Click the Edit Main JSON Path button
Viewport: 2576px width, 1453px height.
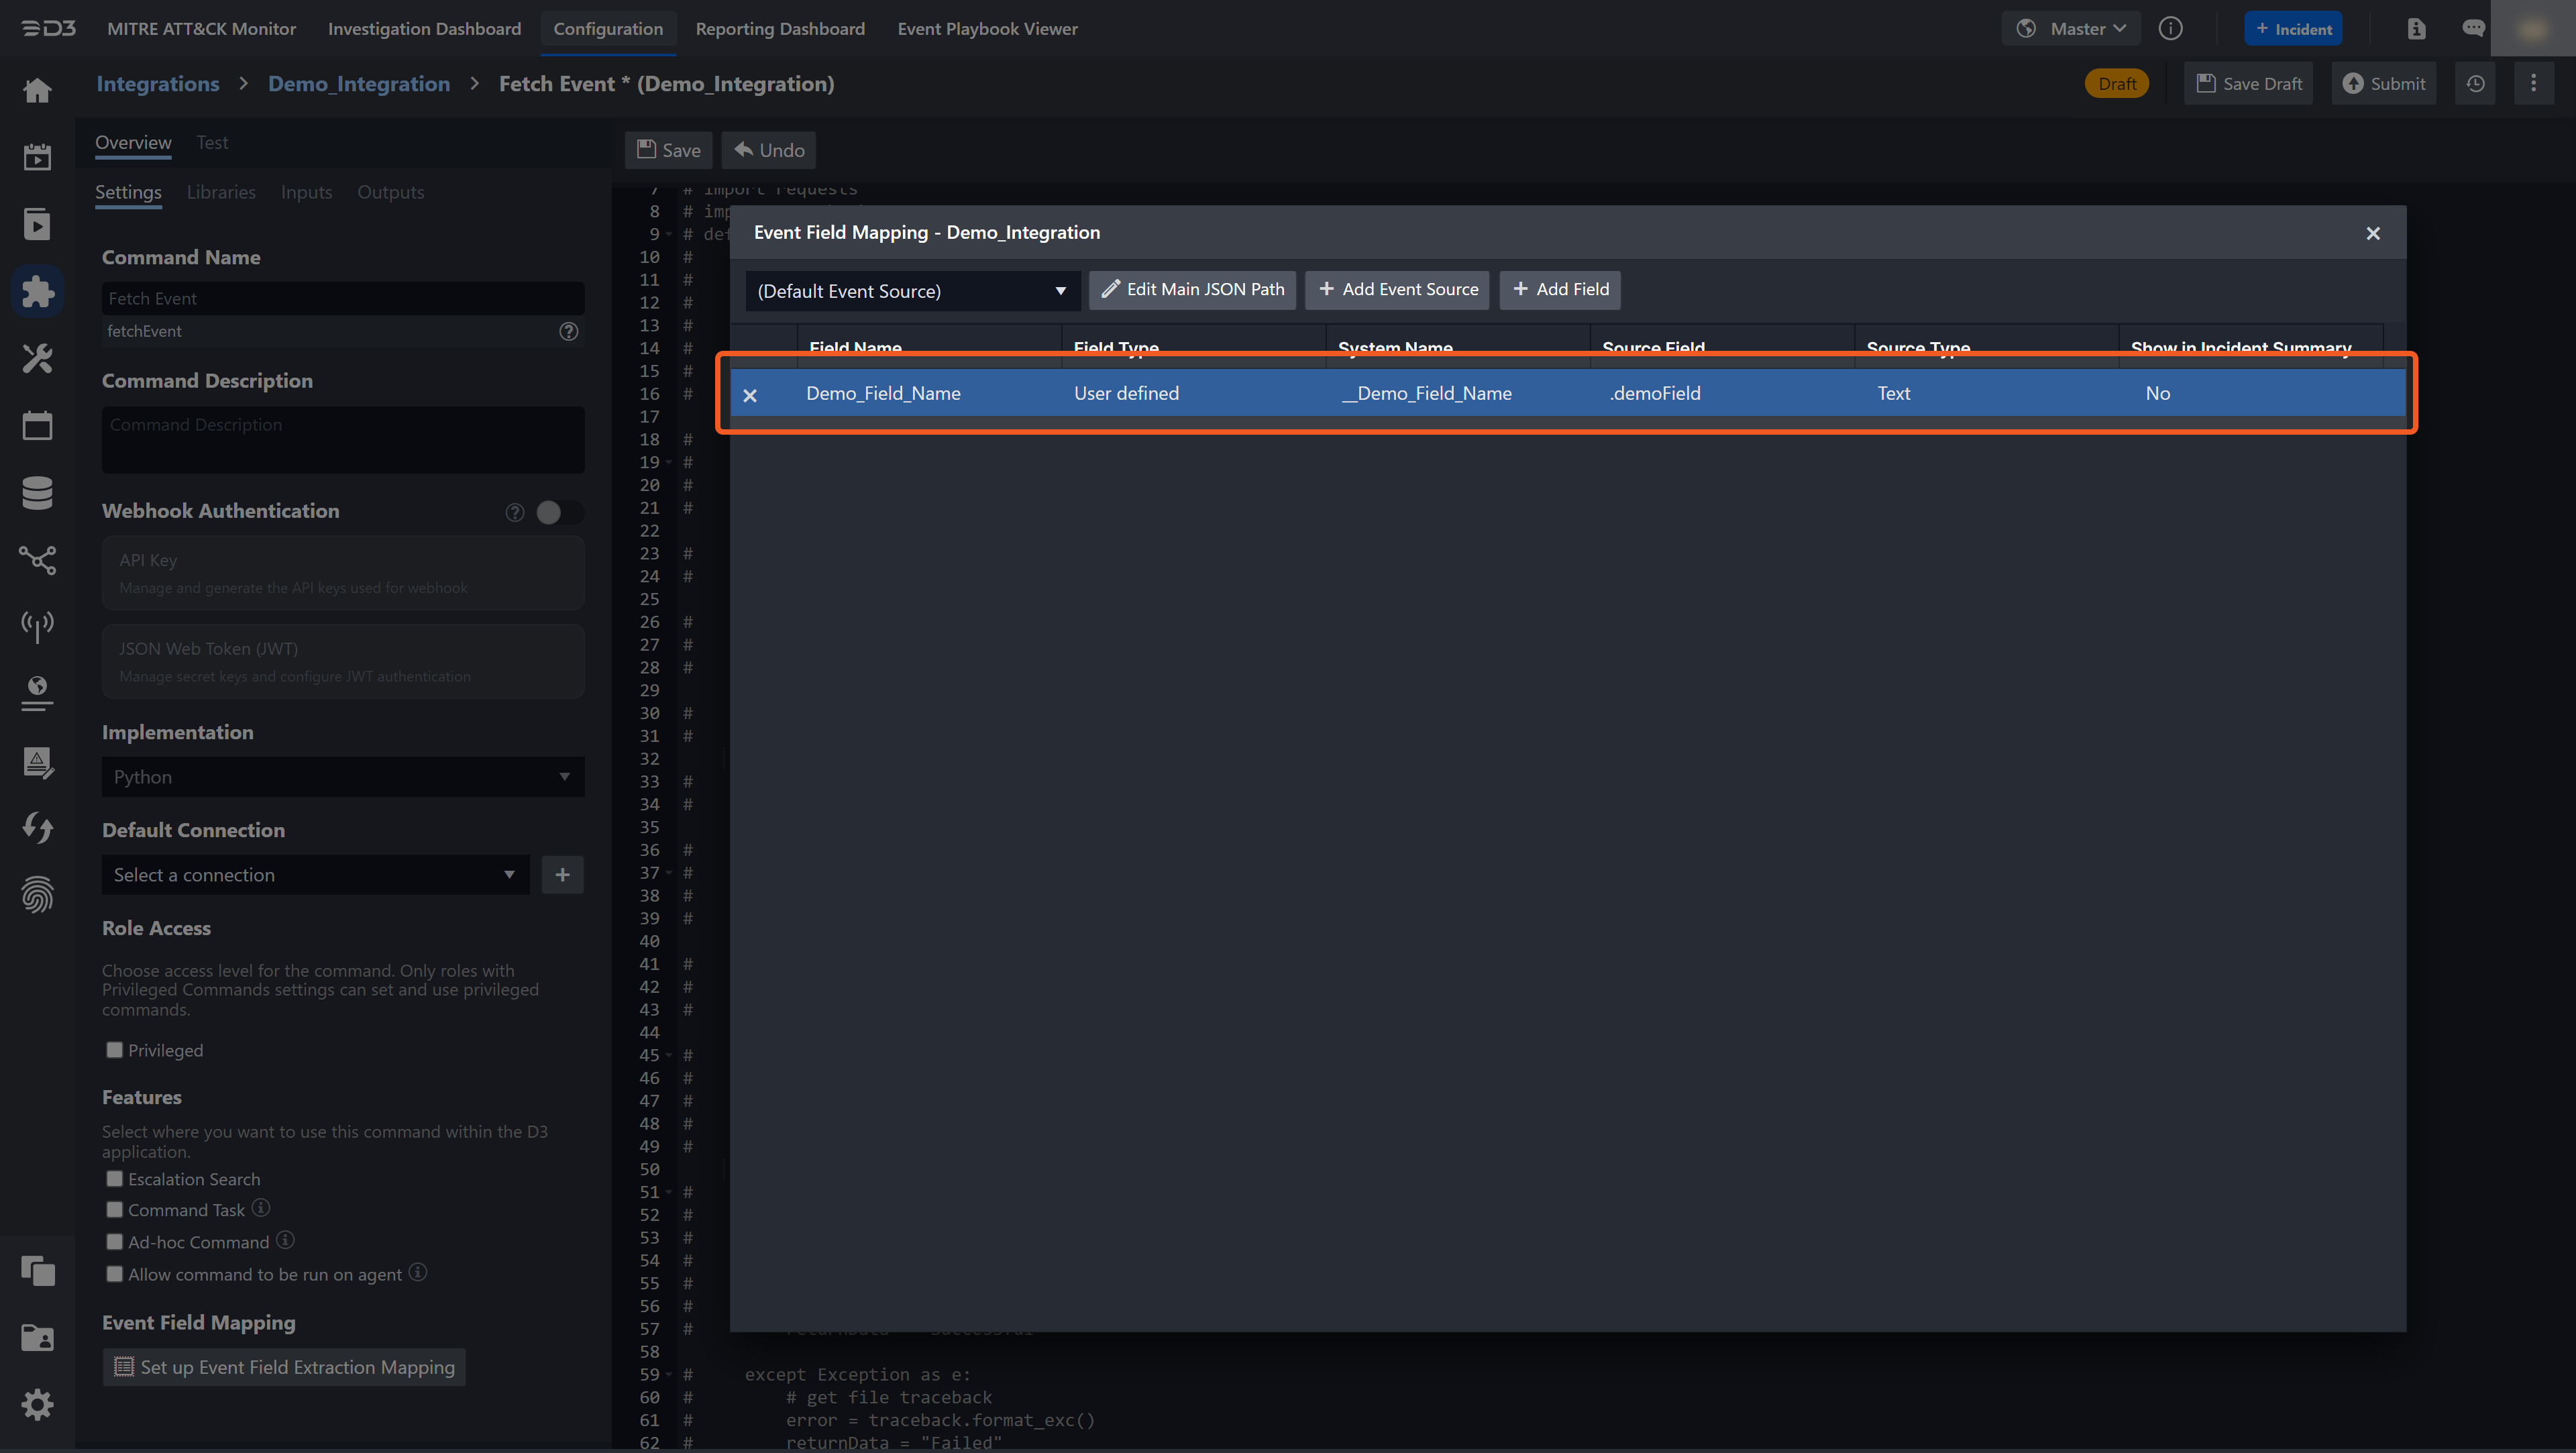click(x=1192, y=289)
